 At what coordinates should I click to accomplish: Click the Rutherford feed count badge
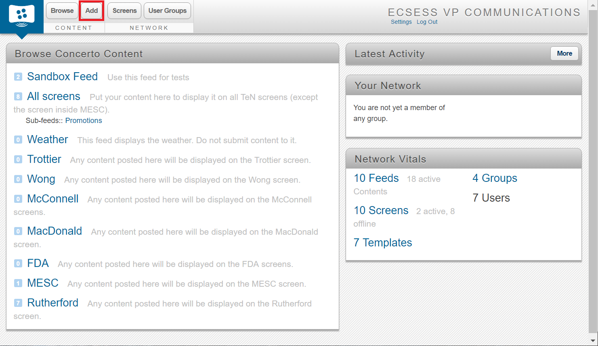pos(18,303)
